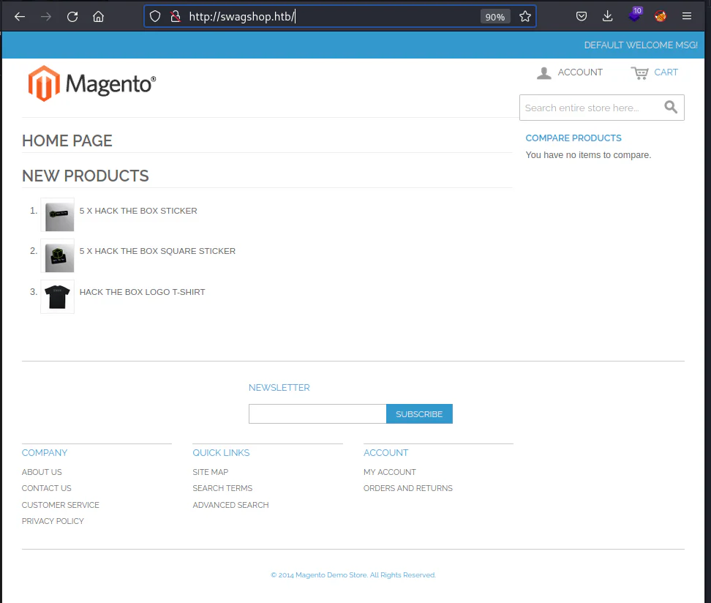
Task: Open Privacy Policy footer link
Action: 53,521
